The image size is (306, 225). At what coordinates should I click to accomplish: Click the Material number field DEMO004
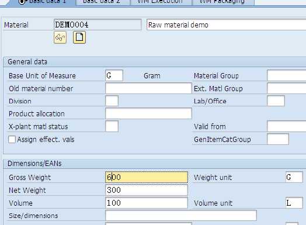[98, 25]
